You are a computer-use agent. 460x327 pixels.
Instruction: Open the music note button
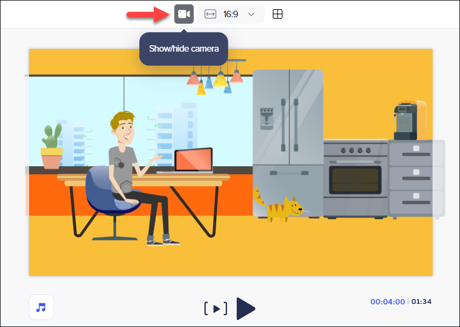41,307
